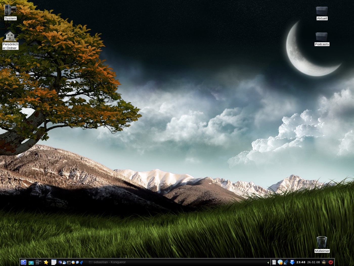Open the blue bird tray icon
The width and height of the screenshot is (354, 266).
pyautogui.click(x=286, y=262)
